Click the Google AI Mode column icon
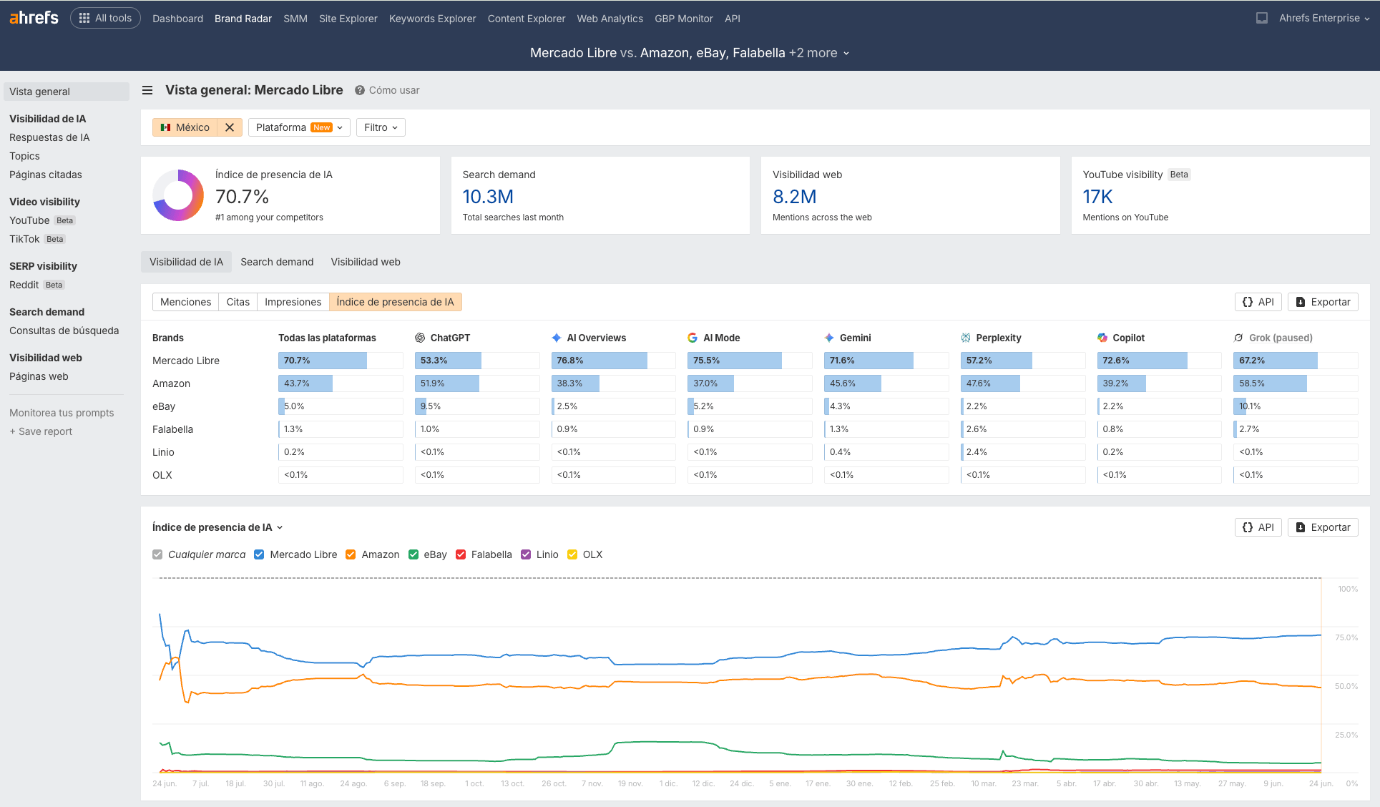Image resolution: width=1380 pixels, height=807 pixels. click(x=693, y=338)
